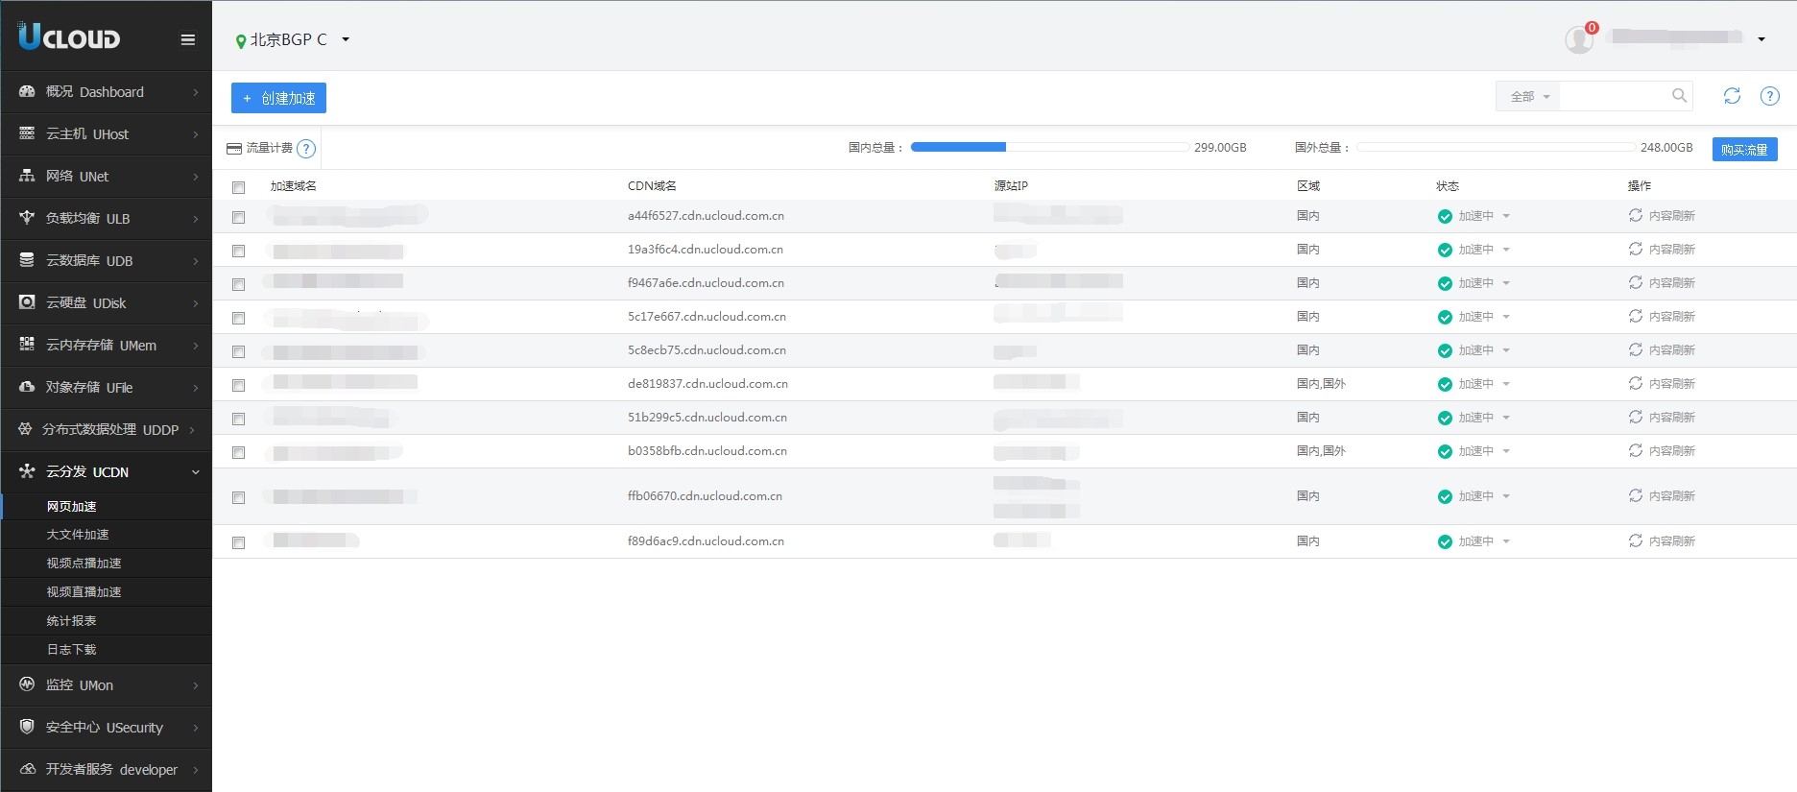Click the UHost cloud host icon

27,133
